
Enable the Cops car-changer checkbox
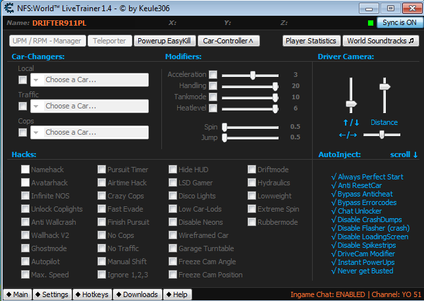(x=22, y=132)
